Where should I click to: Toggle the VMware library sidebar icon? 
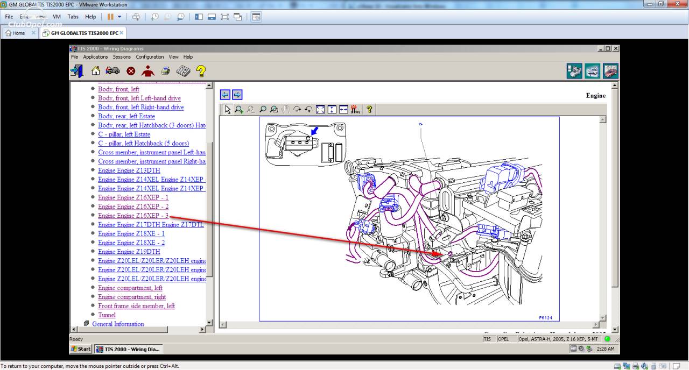(199, 17)
